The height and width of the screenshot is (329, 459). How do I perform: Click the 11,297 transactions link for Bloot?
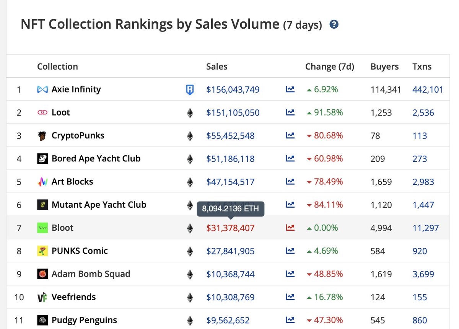tap(425, 228)
